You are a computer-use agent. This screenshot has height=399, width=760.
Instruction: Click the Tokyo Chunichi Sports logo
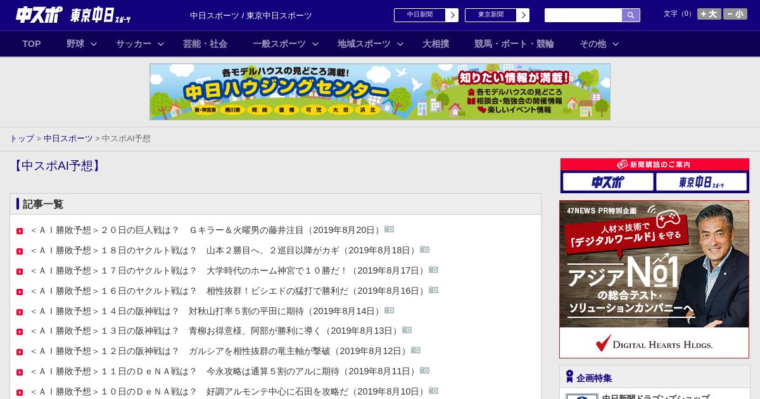coord(101,15)
